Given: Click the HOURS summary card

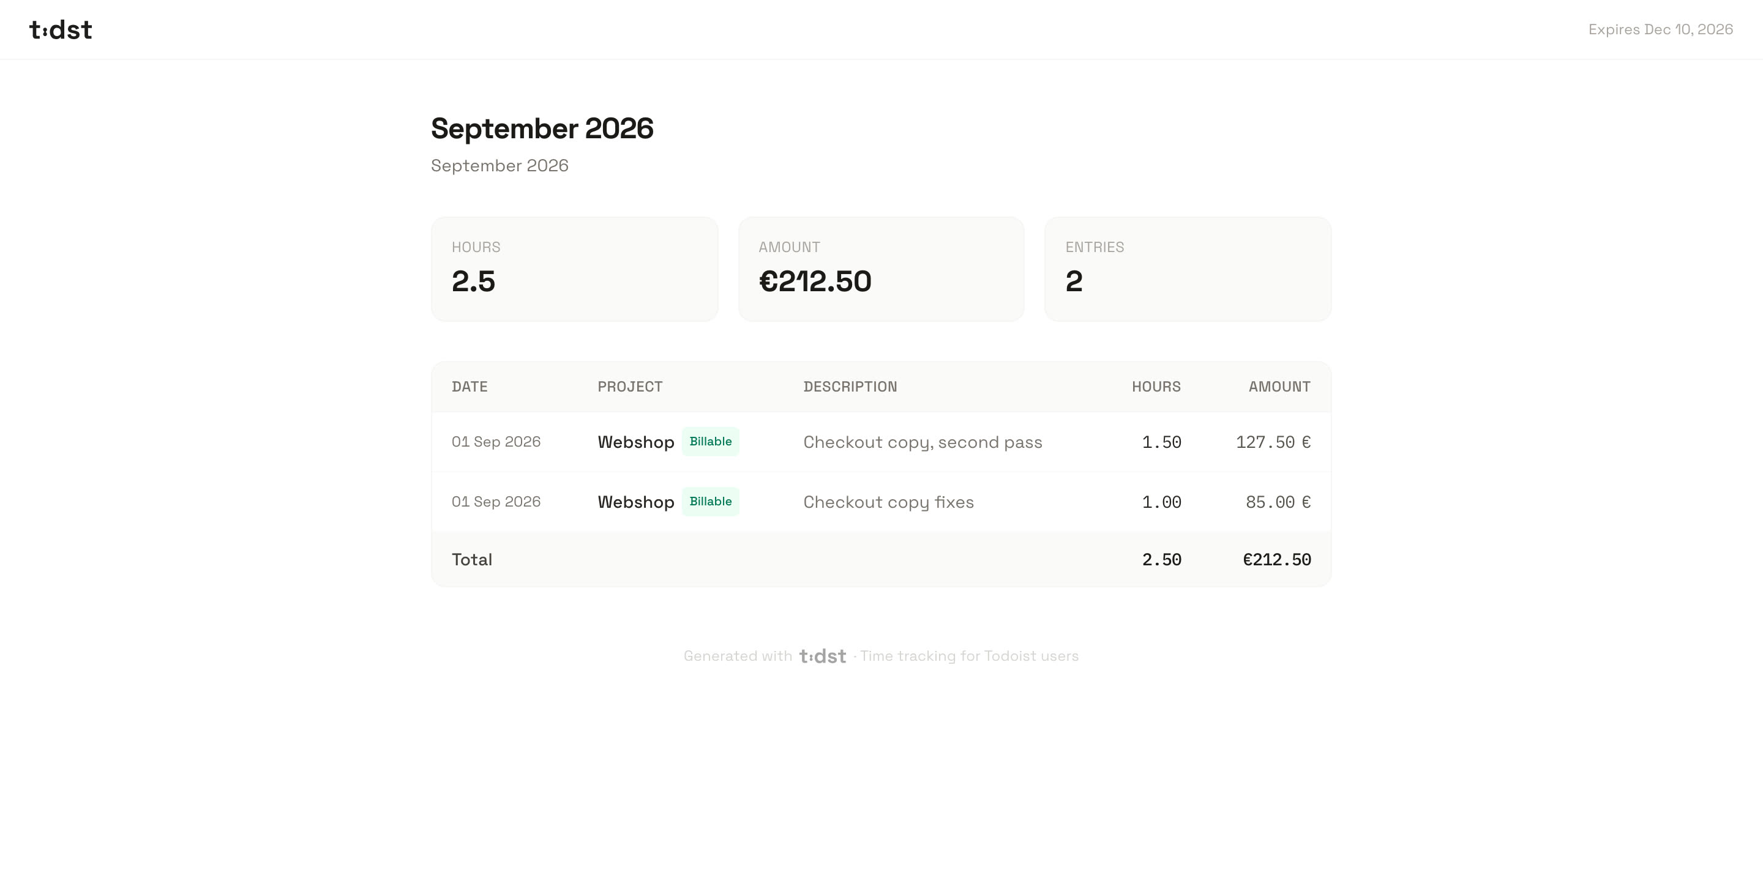Looking at the screenshot, I should point(574,269).
